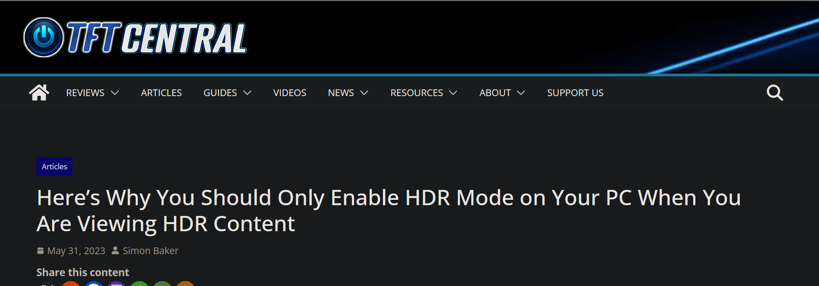Open the Reviews menu
Viewport: 819px width, 286px height.
(85, 93)
